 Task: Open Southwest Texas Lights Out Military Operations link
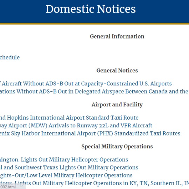pos(69,167)
